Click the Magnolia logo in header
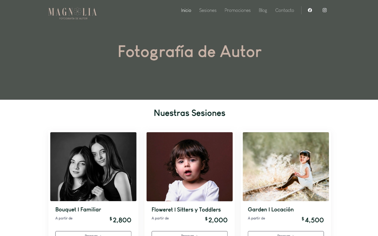Image resolution: width=378 pixels, height=236 pixels. (73, 13)
